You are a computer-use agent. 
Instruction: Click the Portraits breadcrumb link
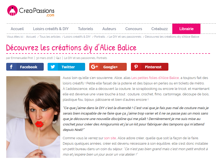(100, 37)
